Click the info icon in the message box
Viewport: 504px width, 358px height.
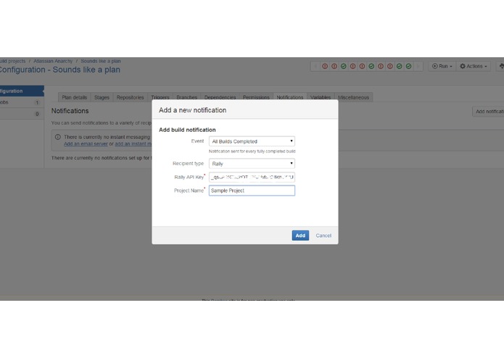click(58, 137)
